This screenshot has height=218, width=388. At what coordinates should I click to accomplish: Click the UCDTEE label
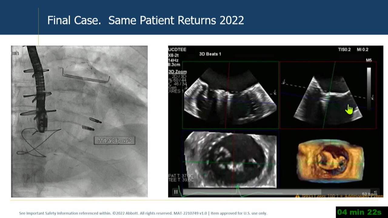point(177,49)
